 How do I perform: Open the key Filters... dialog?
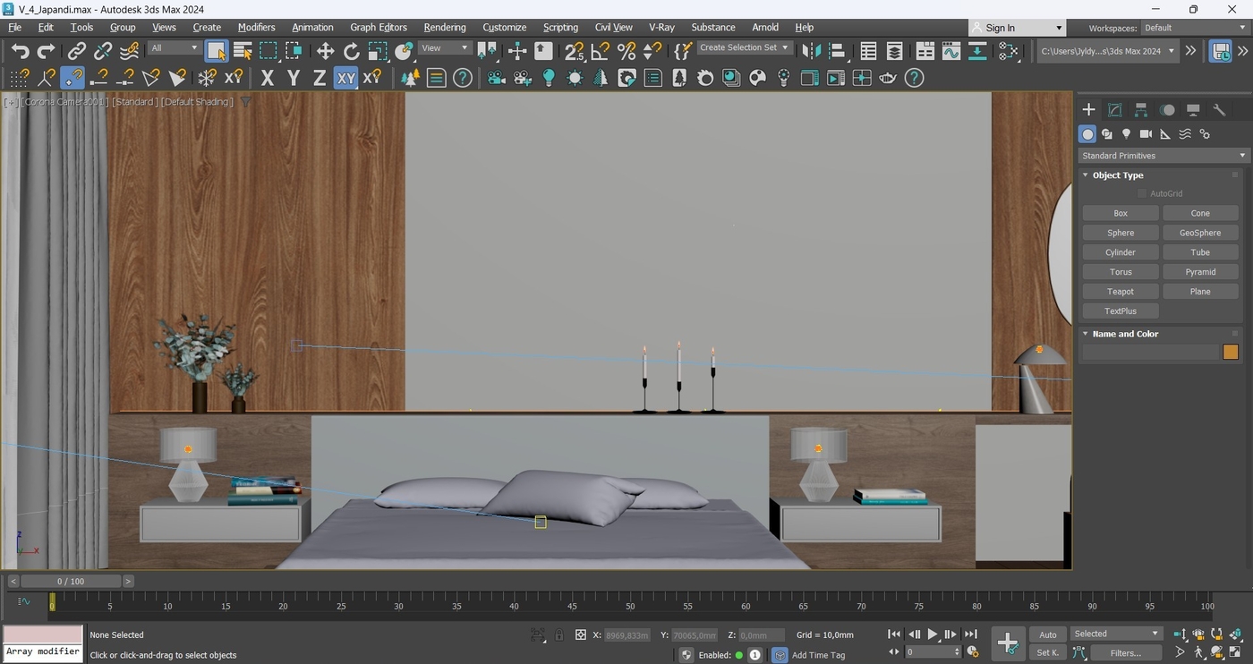click(1125, 653)
